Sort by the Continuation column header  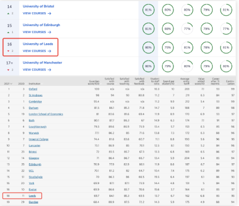click(230, 82)
